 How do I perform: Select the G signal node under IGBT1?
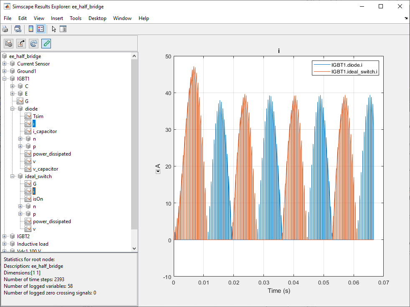(27, 101)
